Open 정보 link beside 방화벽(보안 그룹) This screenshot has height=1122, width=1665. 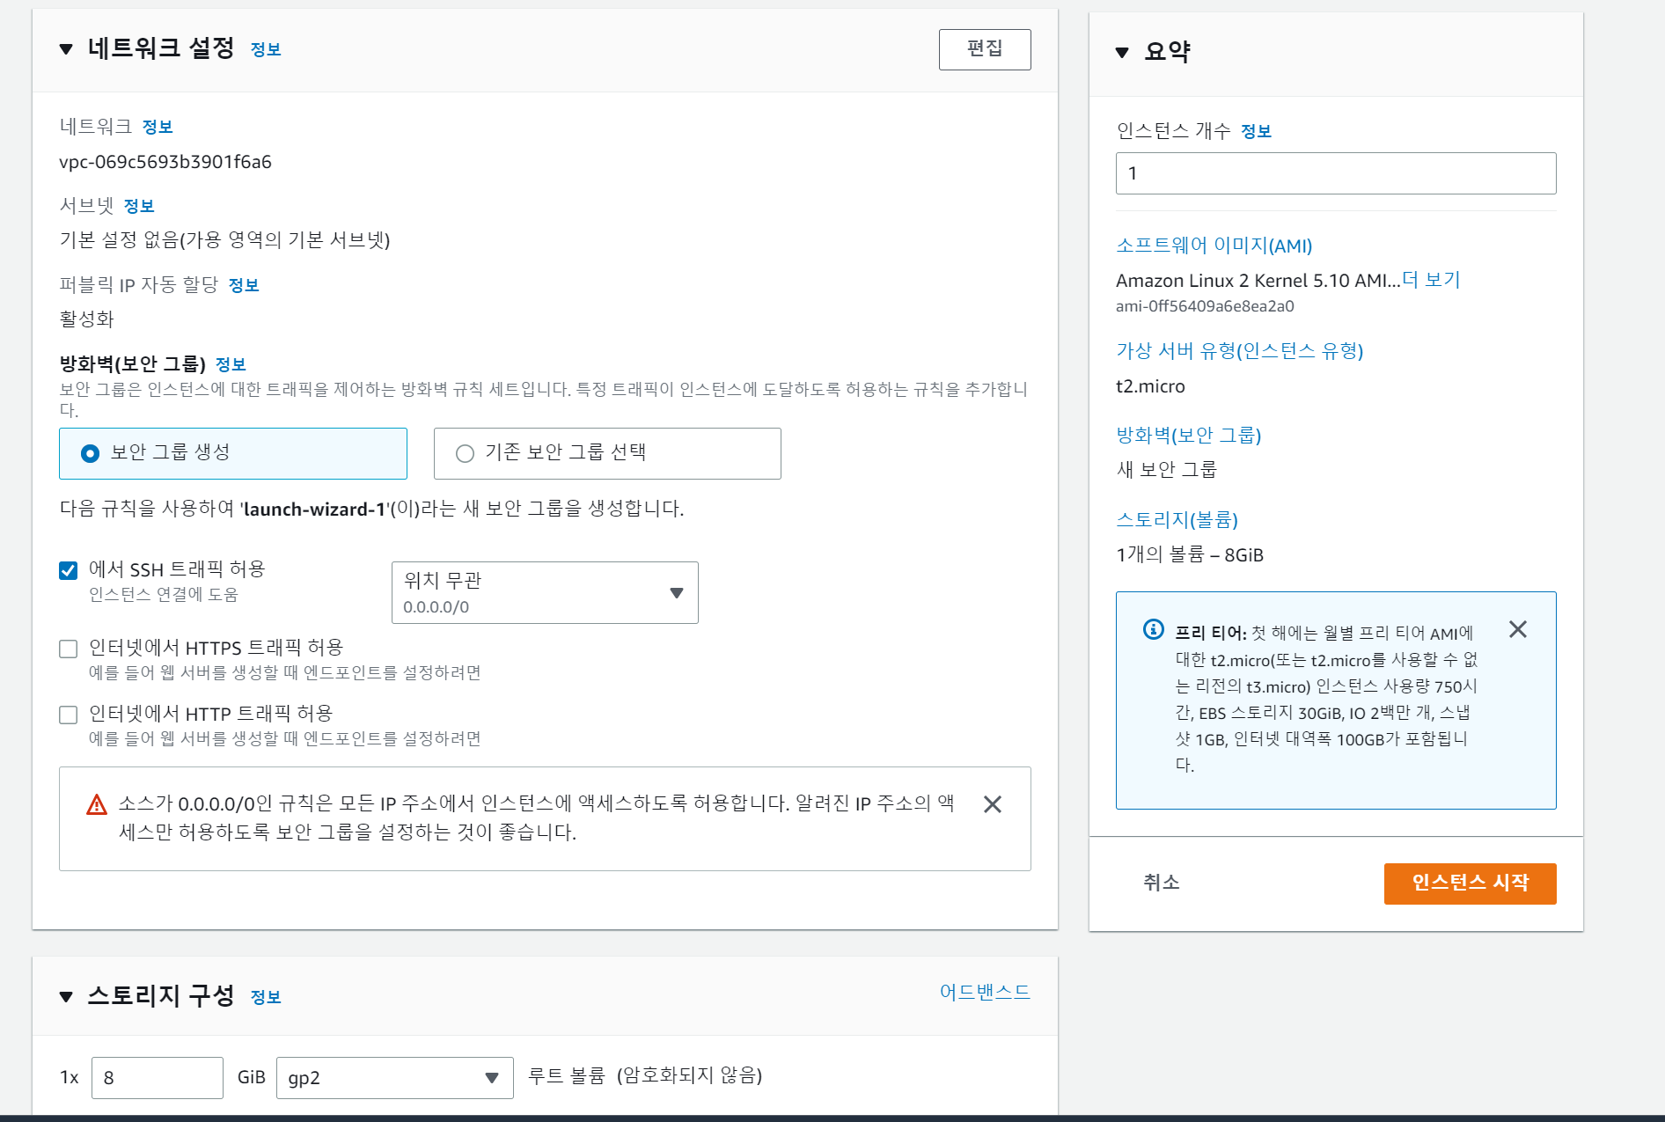[231, 365]
